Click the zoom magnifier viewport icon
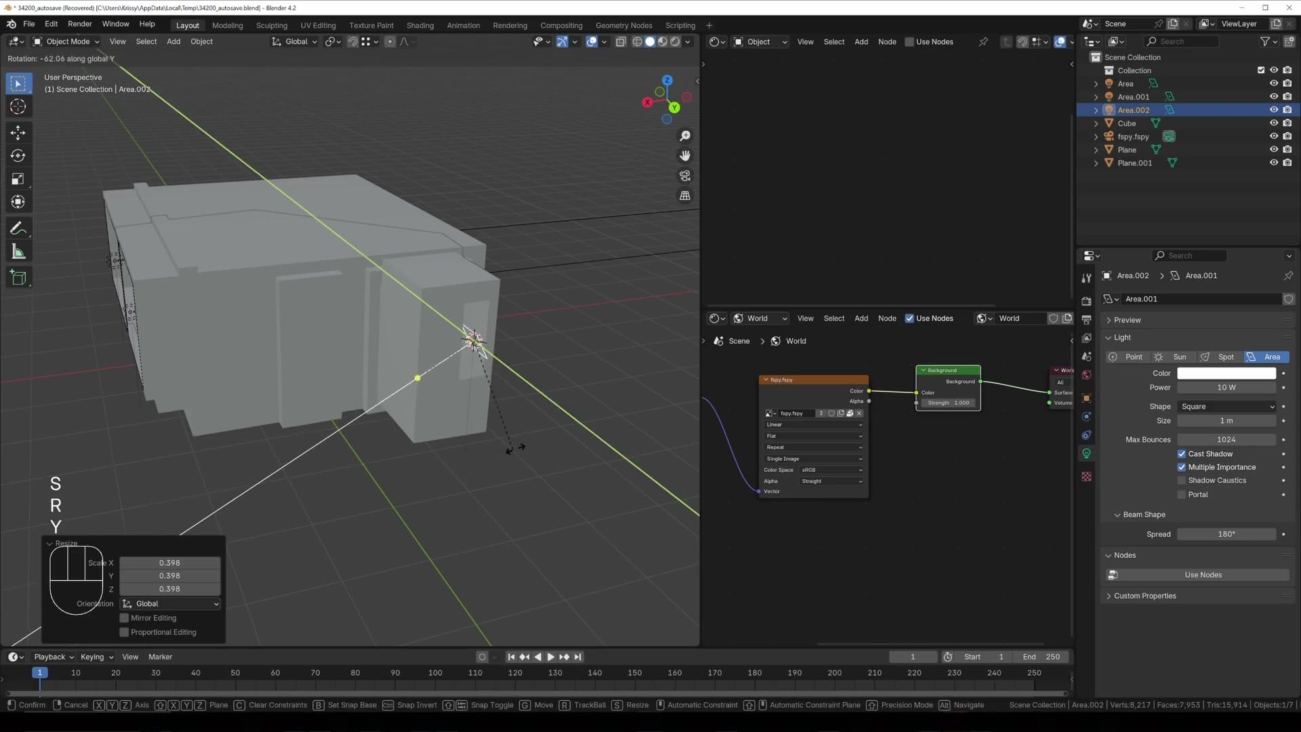This screenshot has width=1301, height=732. 685,136
